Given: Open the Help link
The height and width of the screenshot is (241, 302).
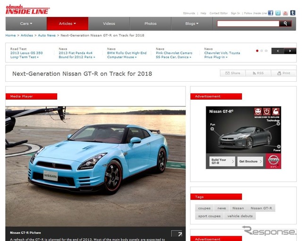Looking at the screenshot, I should click(x=203, y=13).
